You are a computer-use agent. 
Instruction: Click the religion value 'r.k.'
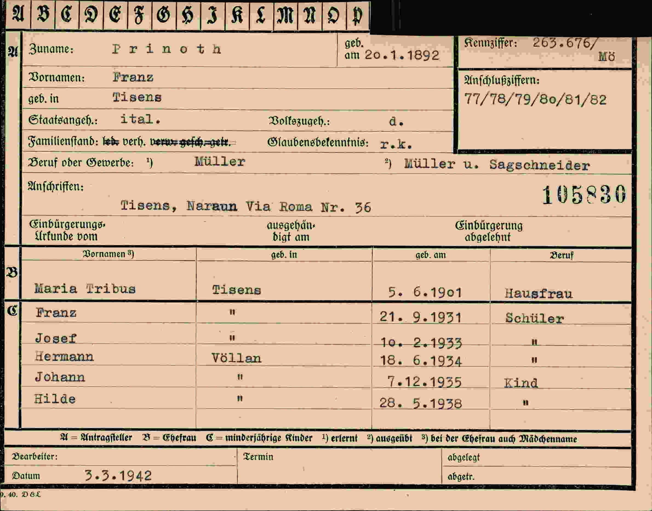396,145
